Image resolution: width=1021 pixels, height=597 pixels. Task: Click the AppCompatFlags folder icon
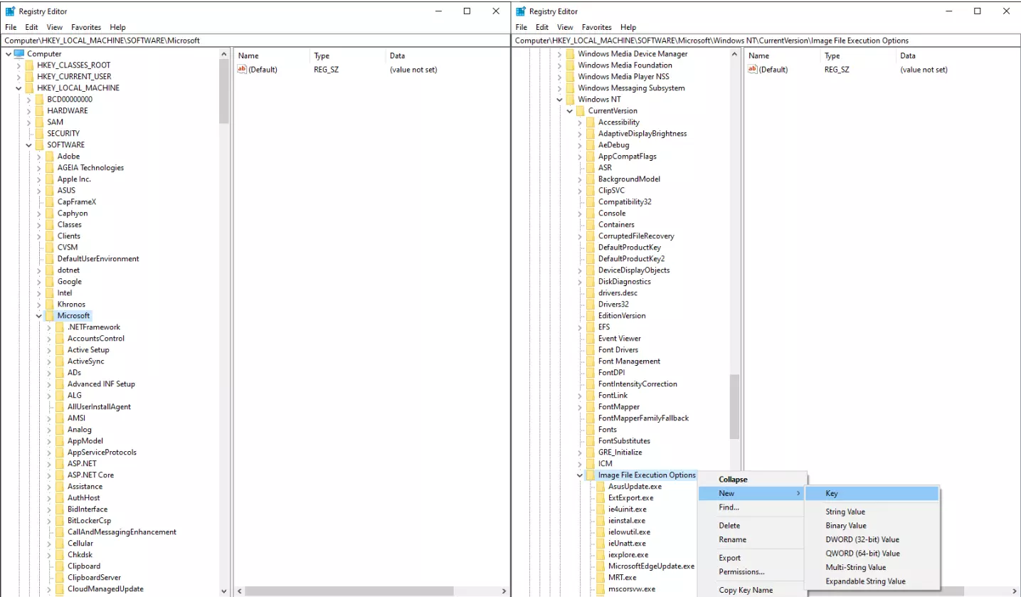coord(590,157)
